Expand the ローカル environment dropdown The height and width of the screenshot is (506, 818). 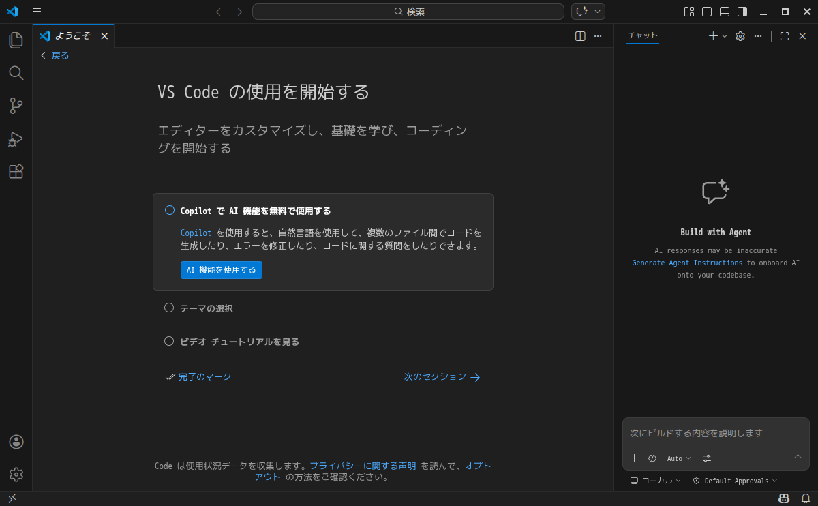tap(656, 481)
